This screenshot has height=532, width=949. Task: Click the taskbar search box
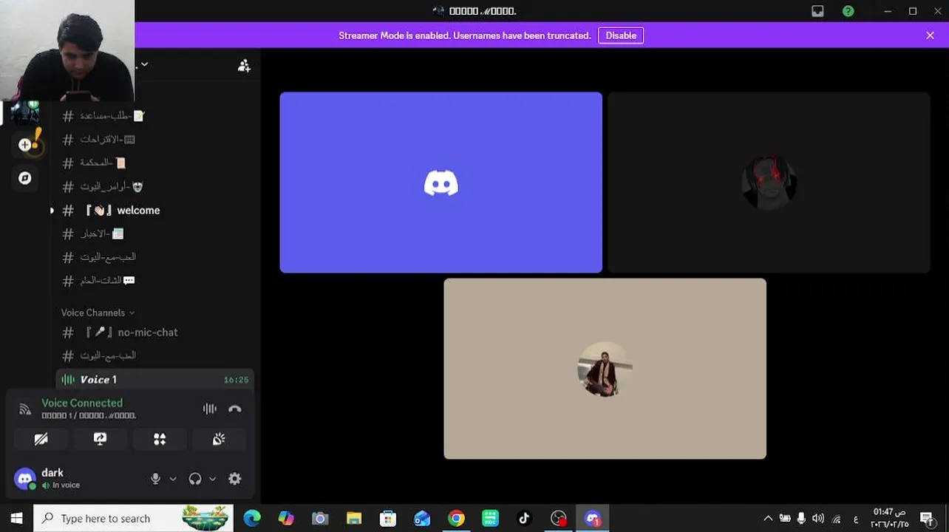tap(133, 518)
